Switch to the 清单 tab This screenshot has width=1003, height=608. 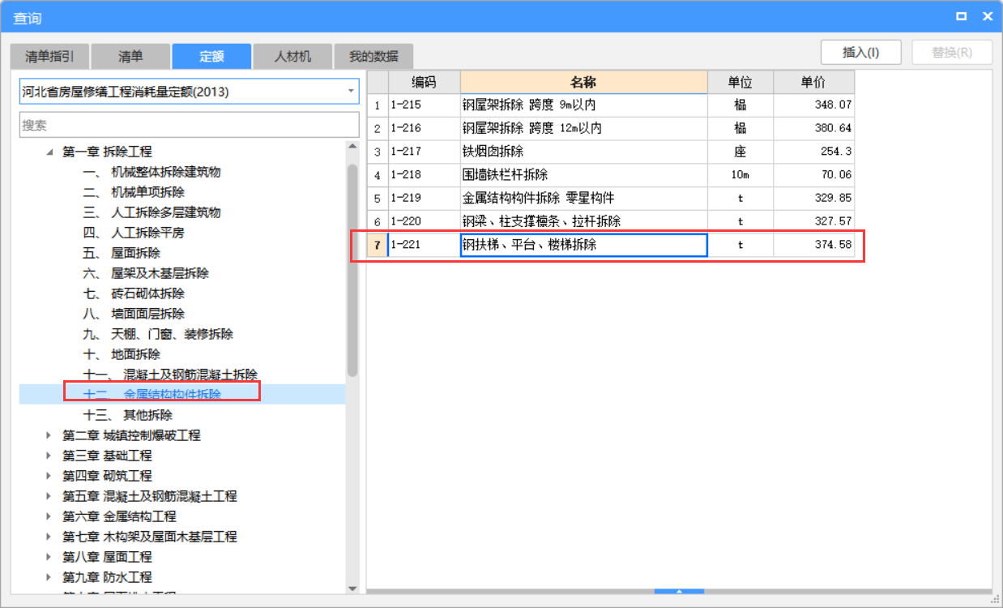tap(130, 57)
